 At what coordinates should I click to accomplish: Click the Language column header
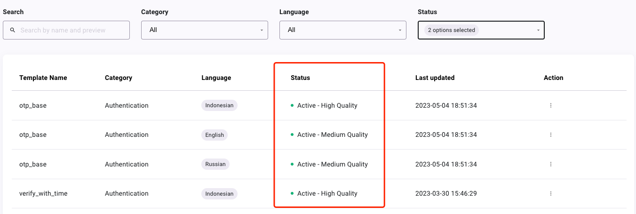pyautogui.click(x=216, y=78)
